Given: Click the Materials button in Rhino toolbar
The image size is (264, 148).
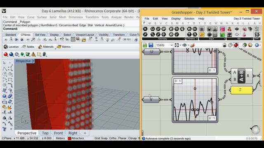Looking at the screenshot, I should [x=46, y=46].
